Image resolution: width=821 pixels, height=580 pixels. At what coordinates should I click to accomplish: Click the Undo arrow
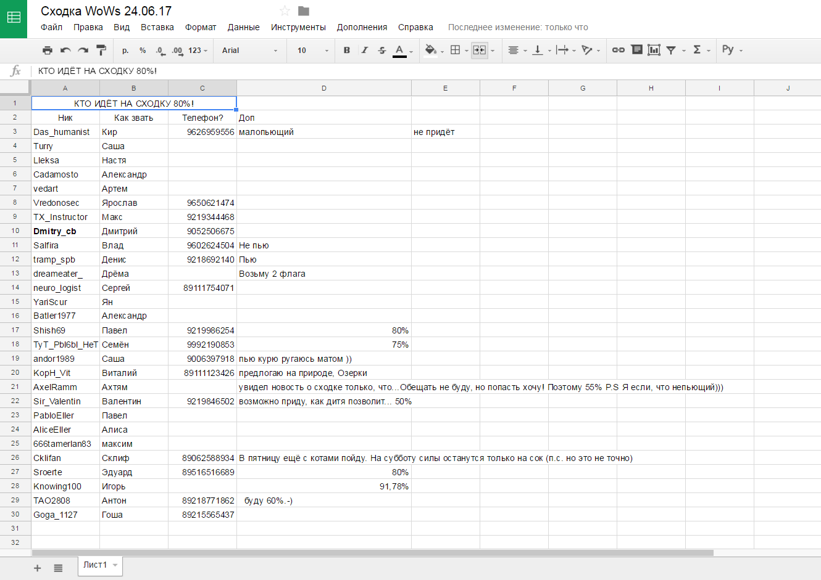click(65, 51)
